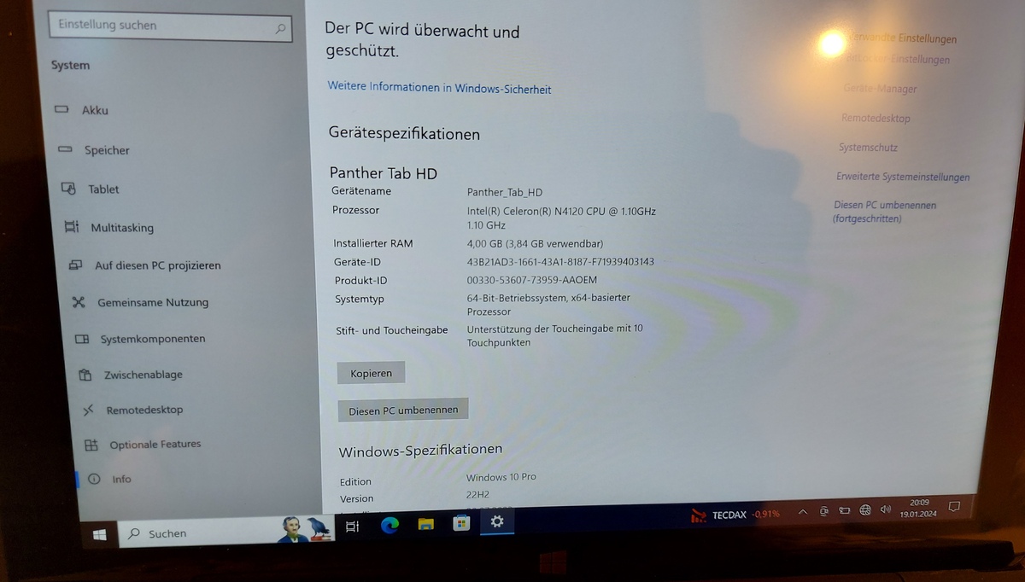
Task: Click the Kopieren button under device specs
Action: click(x=371, y=374)
